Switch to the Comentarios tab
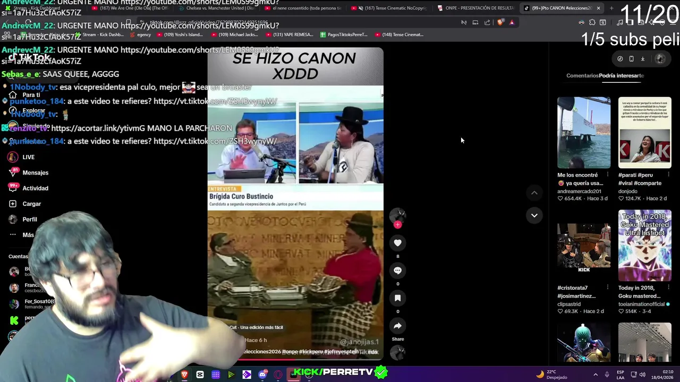This screenshot has width=680, height=382. click(x=582, y=75)
